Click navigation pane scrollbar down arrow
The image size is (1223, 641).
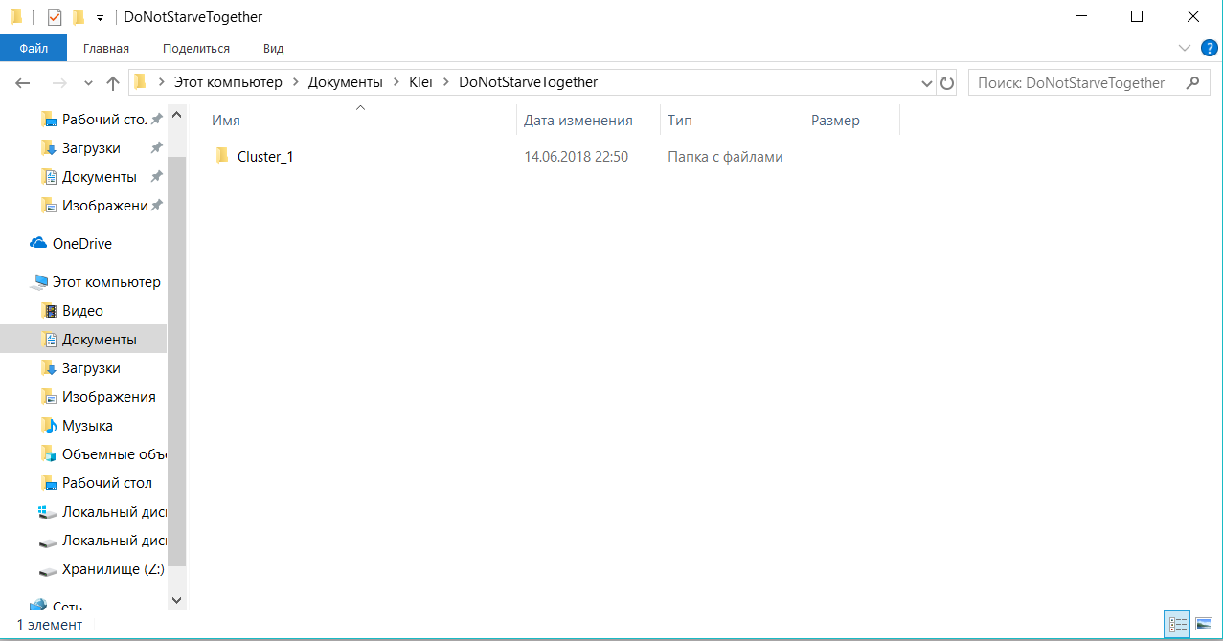click(176, 600)
